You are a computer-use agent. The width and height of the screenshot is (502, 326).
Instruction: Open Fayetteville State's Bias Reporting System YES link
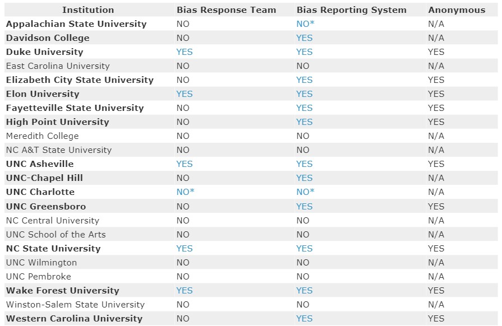(305, 108)
